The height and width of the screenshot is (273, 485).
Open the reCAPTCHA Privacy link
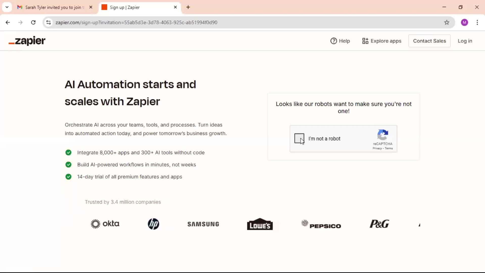377,148
